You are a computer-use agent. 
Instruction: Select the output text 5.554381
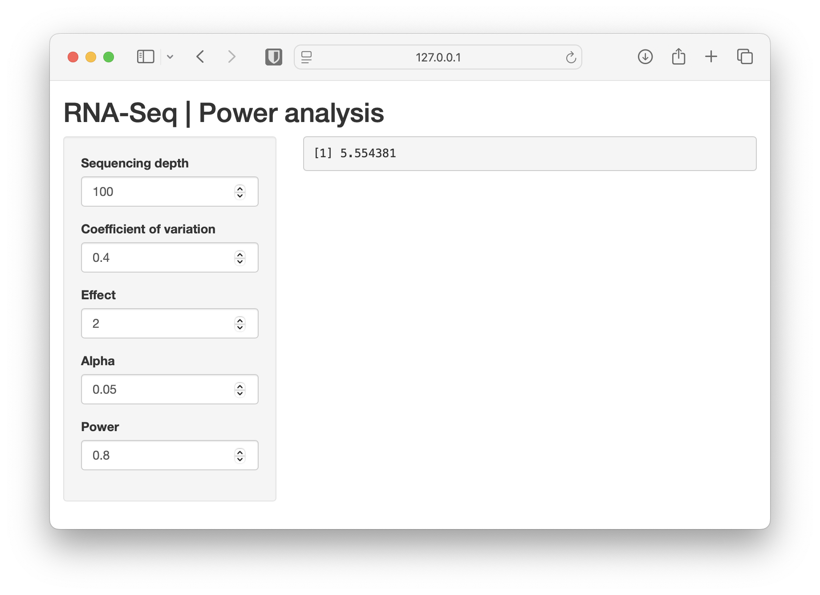368,153
